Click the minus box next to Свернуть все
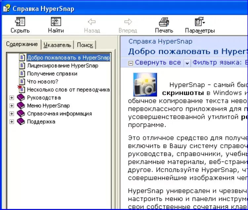This screenshot has height=210, width=248. tap(131, 63)
